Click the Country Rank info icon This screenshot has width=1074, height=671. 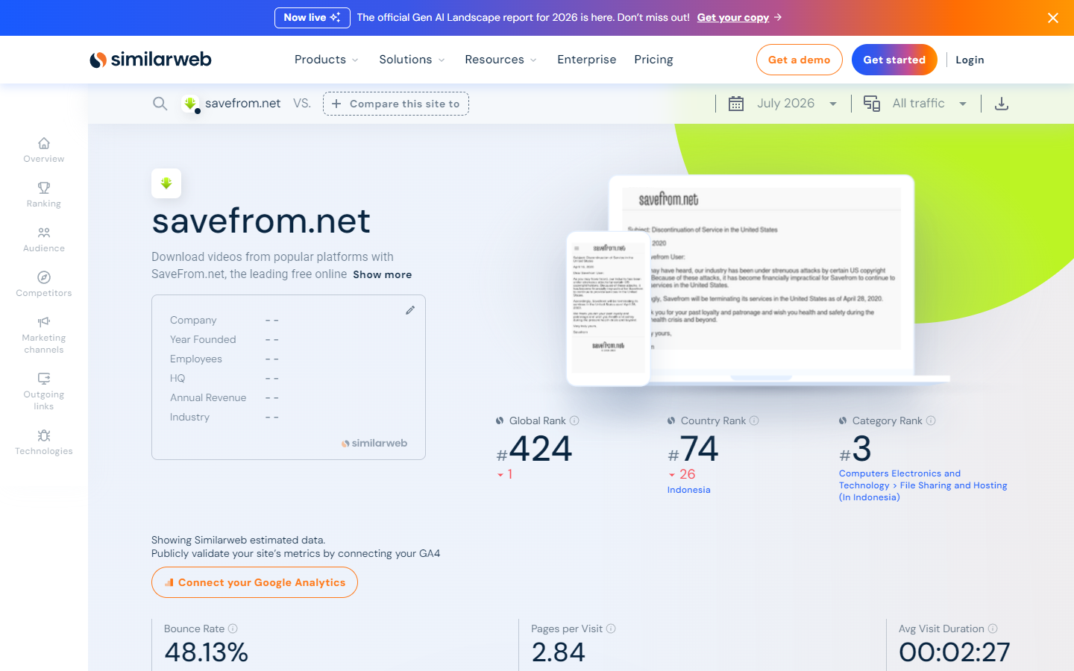(754, 420)
